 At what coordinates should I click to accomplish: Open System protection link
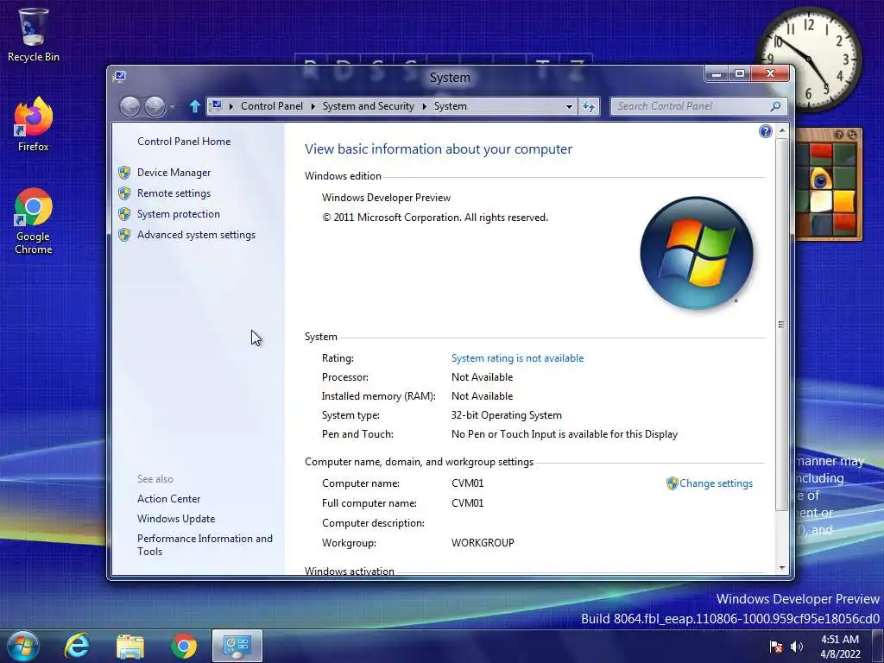[178, 214]
